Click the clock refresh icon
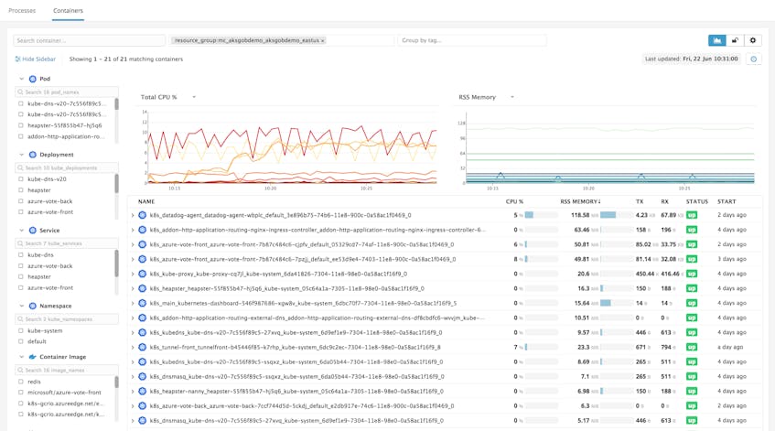Image resolution: width=775 pixels, height=431 pixels. [x=754, y=59]
